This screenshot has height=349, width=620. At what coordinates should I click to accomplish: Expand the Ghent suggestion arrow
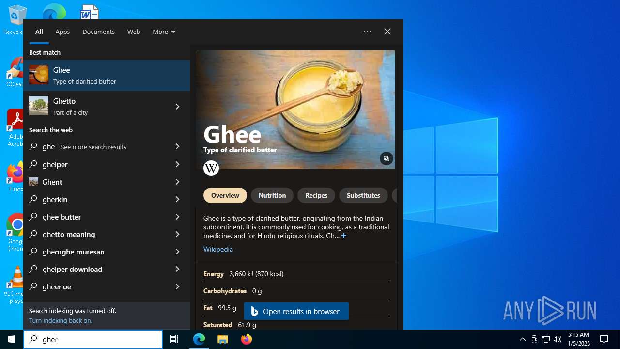(177, 182)
